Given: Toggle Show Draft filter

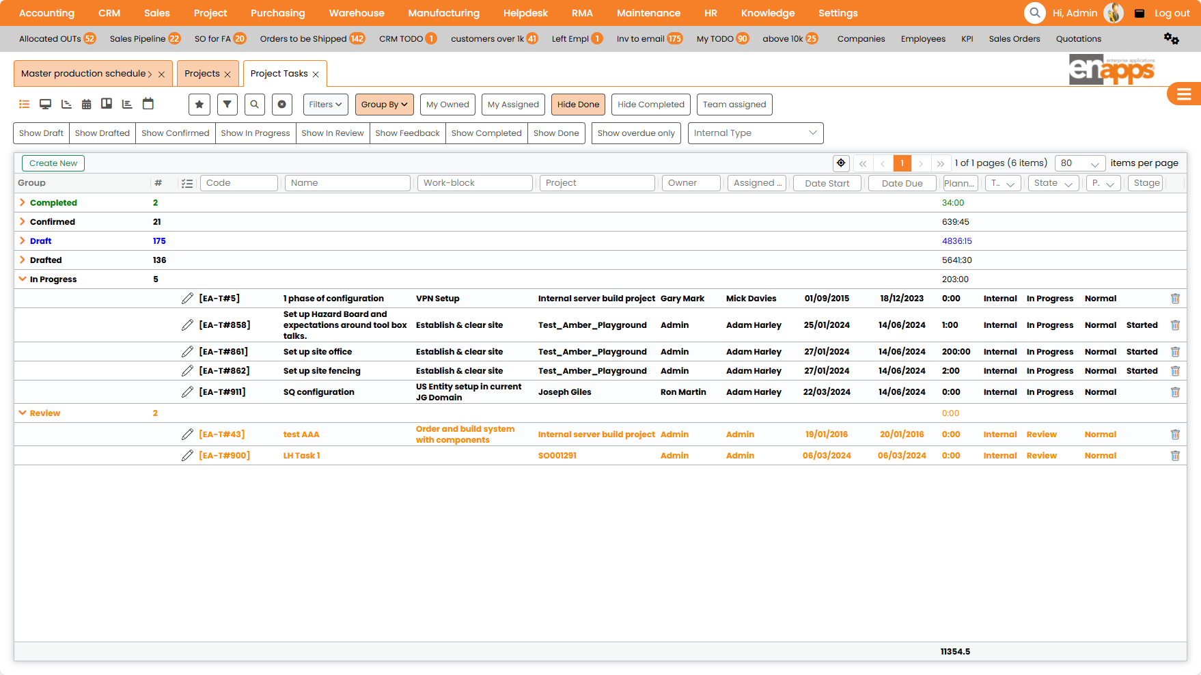Looking at the screenshot, I should 42,133.
